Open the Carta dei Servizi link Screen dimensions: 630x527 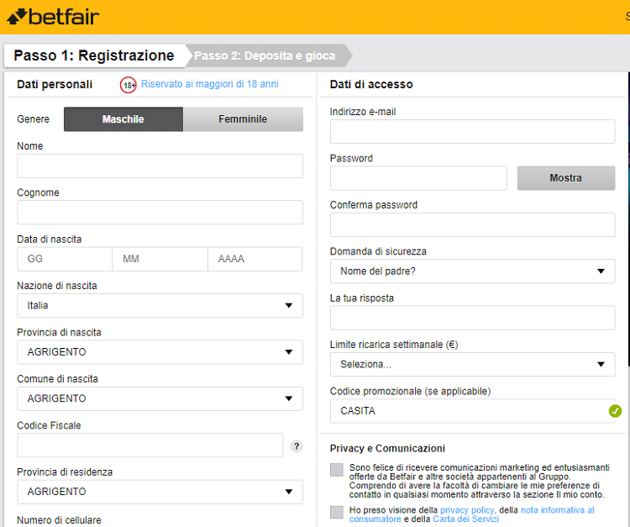click(465, 519)
